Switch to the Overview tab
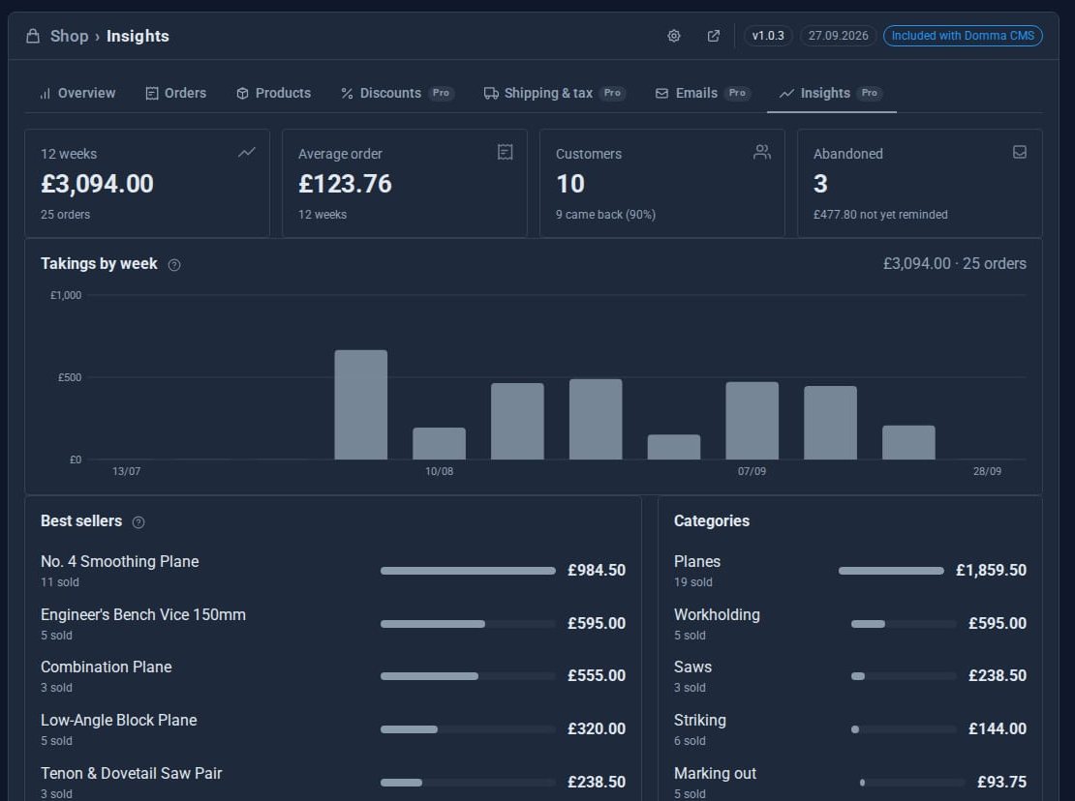Screen dimensions: 1075x801 (77, 93)
